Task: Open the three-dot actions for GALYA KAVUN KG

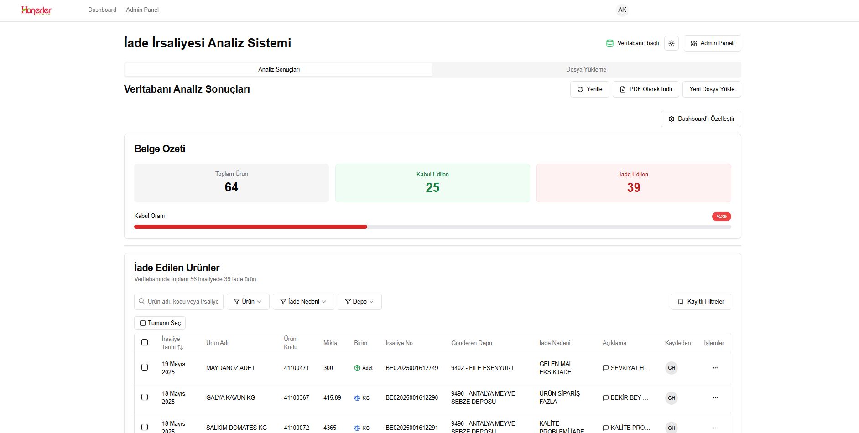Action: pos(715,398)
